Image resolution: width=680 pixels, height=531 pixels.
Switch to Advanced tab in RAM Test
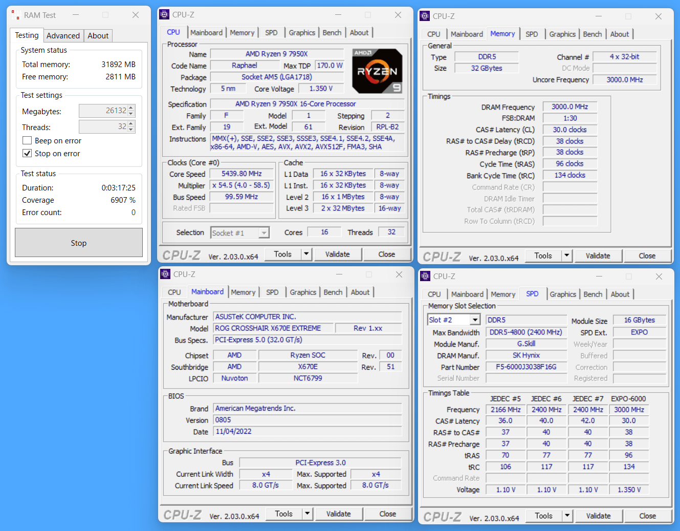tap(63, 36)
